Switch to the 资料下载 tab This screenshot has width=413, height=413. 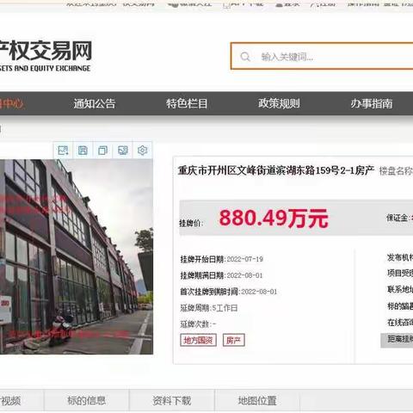click(171, 400)
